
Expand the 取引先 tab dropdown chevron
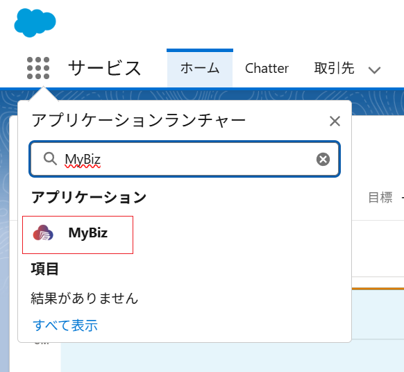coord(374,70)
